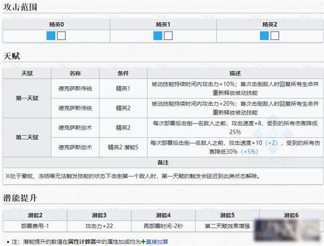Click the blue (+2) bonus value
The width and height of the screenshot is (324, 246).
[x=271, y=143]
